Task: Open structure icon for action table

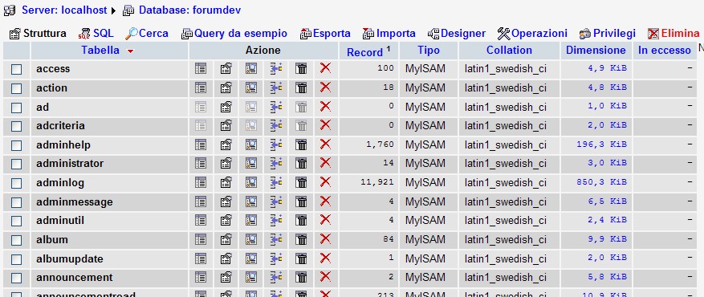Action: (x=226, y=87)
